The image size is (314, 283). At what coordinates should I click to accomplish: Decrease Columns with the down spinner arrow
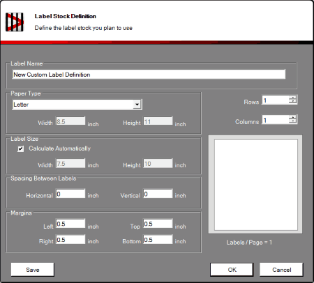292,121
